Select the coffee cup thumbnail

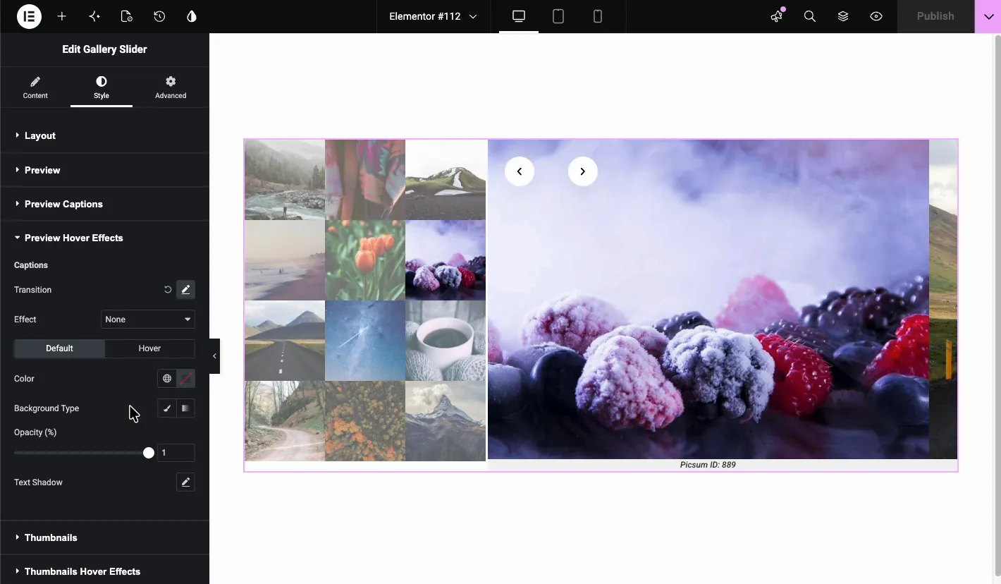pyautogui.click(x=446, y=341)
